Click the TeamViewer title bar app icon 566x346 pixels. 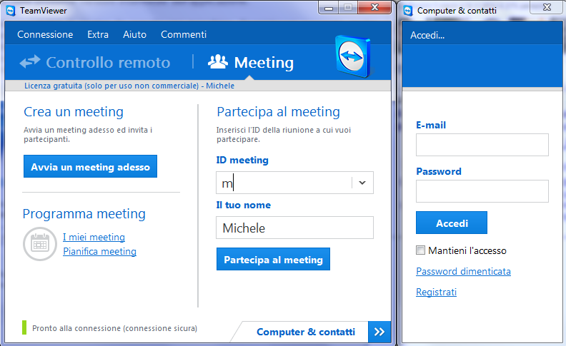coord(11,11)
